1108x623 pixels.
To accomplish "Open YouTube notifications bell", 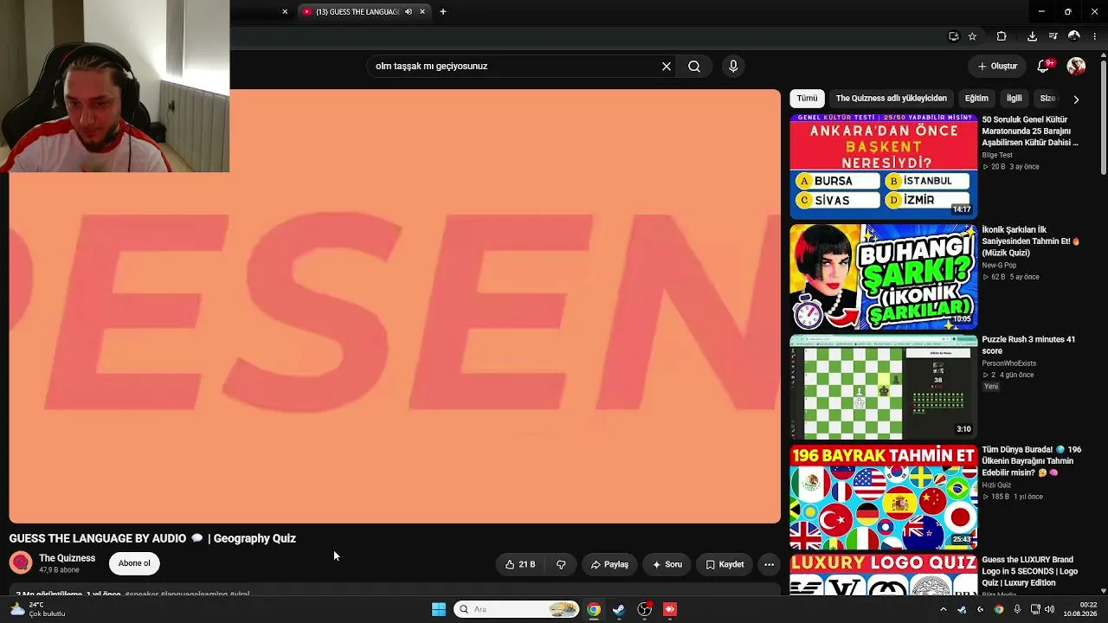I will [1045, 66].
